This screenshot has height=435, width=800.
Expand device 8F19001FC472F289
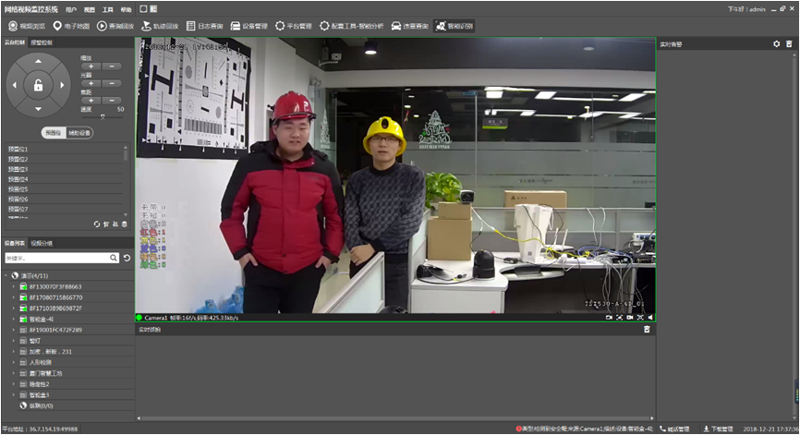(14, 330)
